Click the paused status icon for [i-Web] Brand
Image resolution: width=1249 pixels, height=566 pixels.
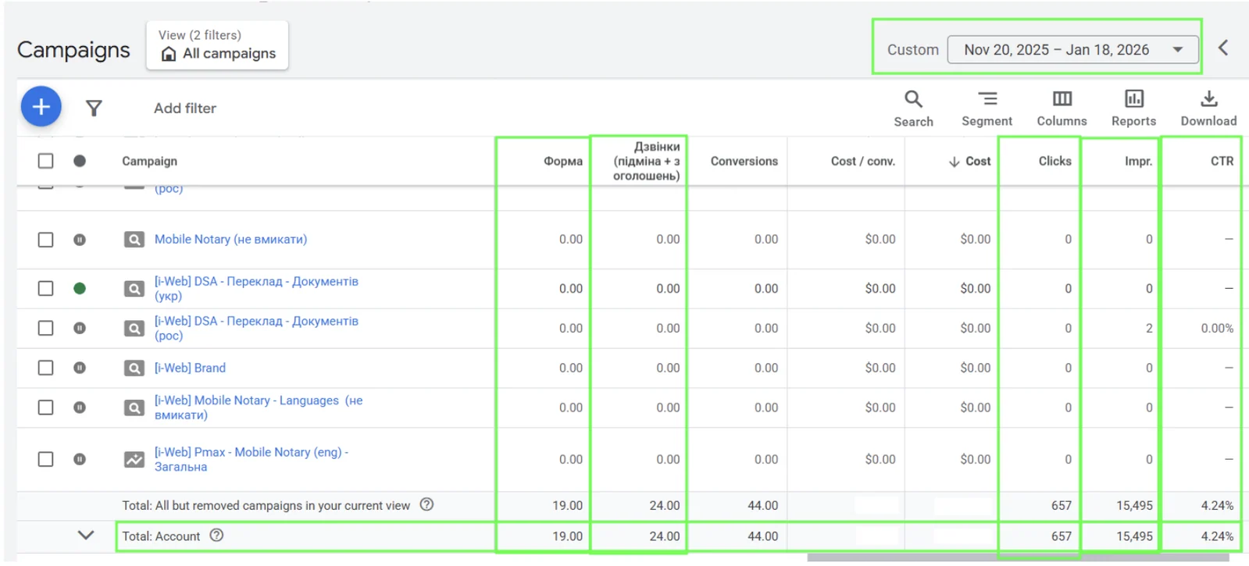80,368
